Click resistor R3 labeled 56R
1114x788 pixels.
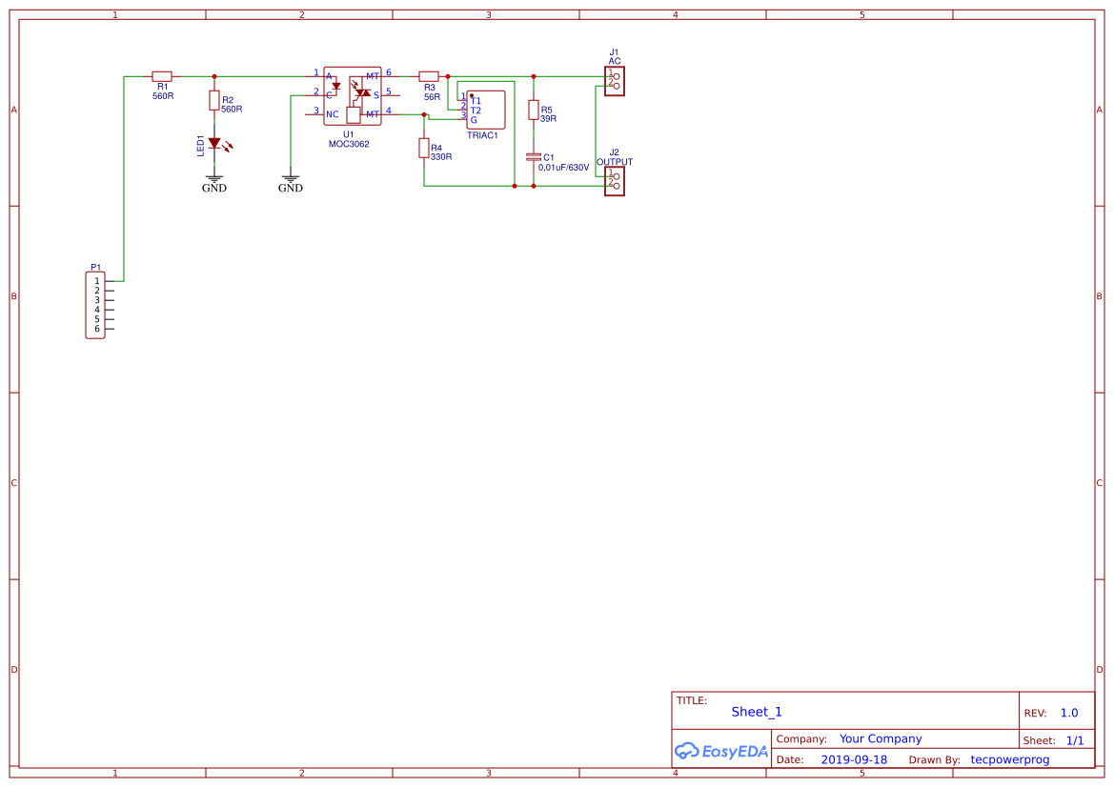tap(429, 75)
